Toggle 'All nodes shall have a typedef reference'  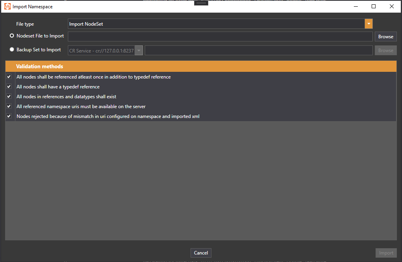[9, 87]
